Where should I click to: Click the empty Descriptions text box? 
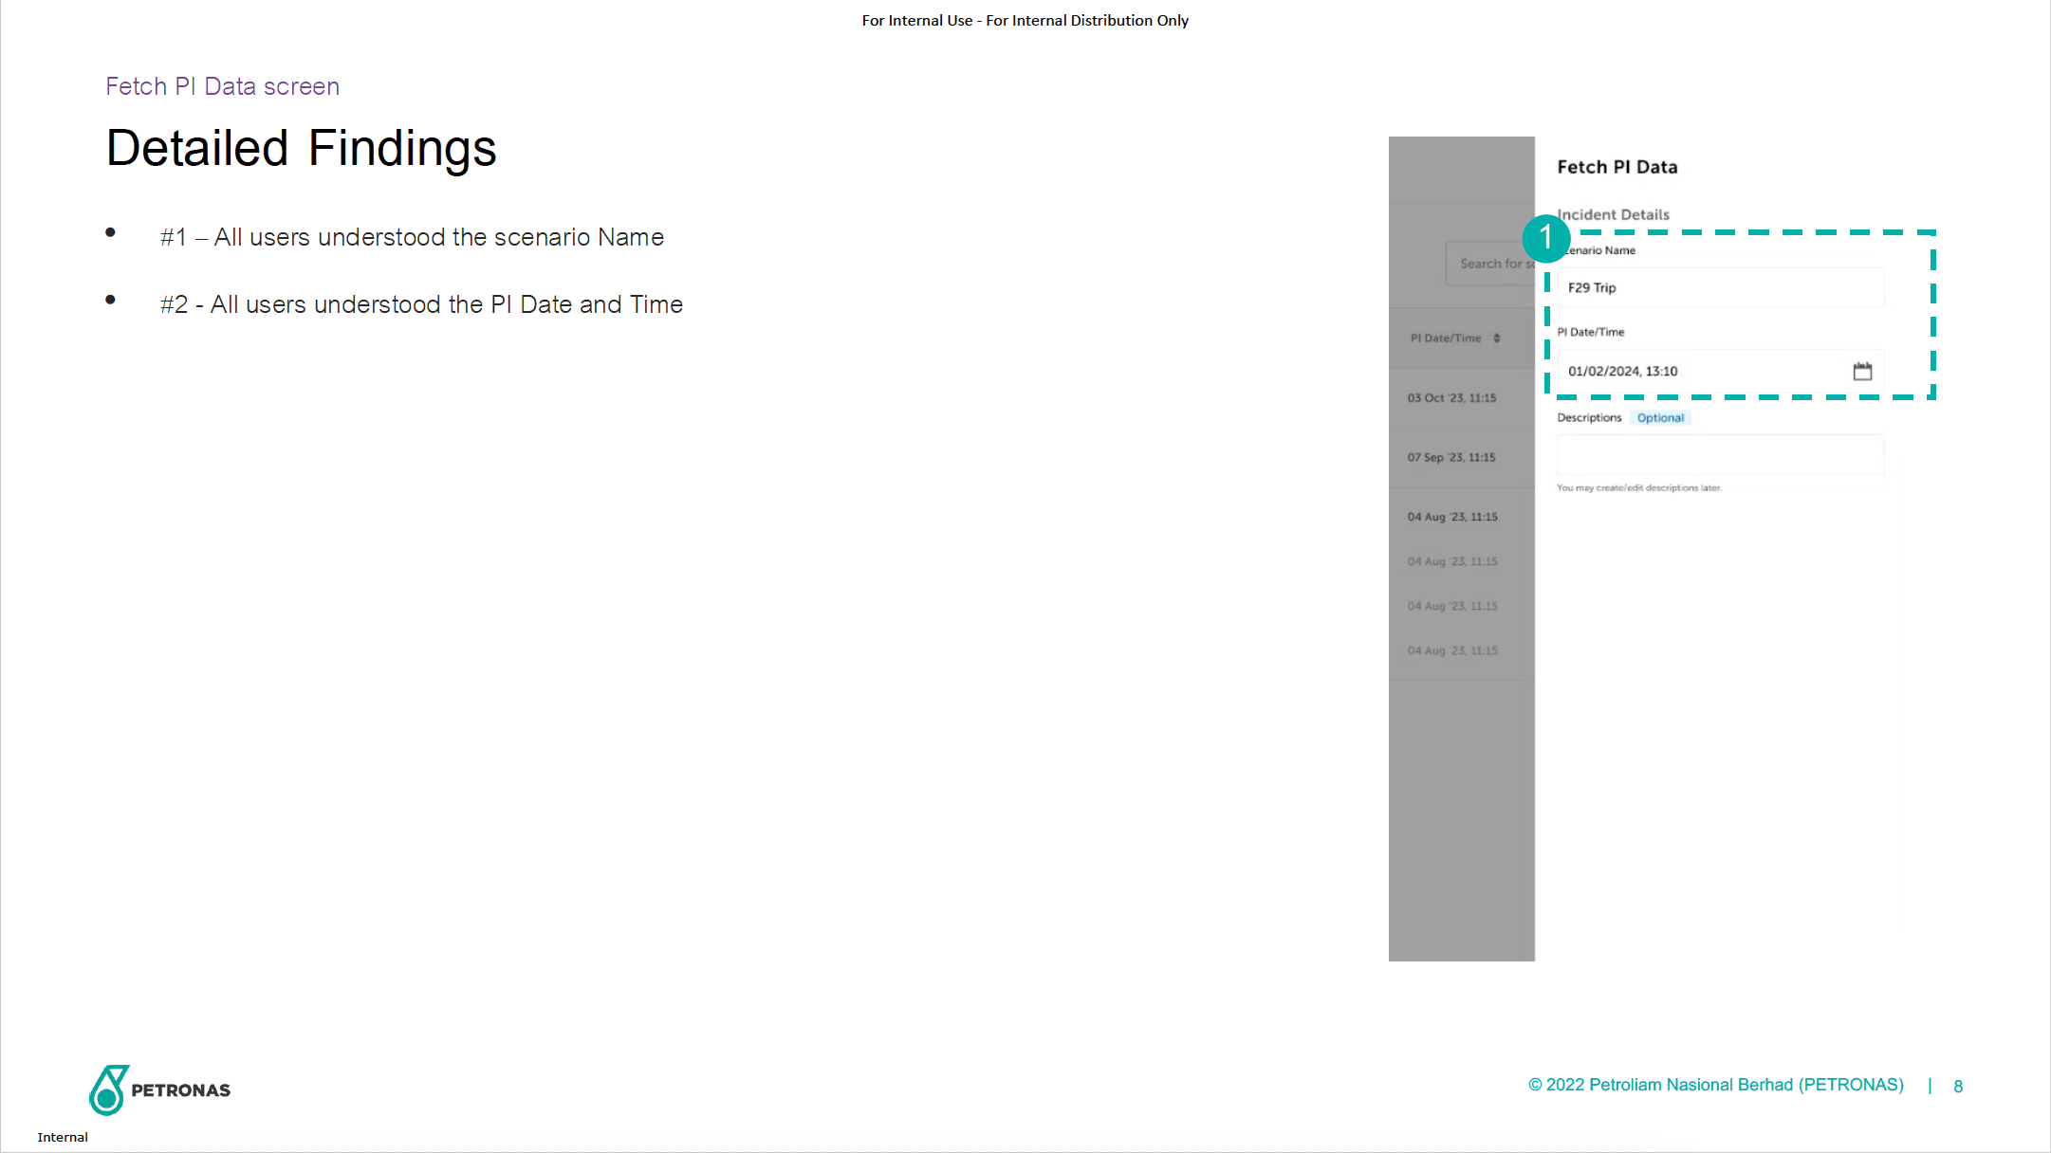point(1719,455)
